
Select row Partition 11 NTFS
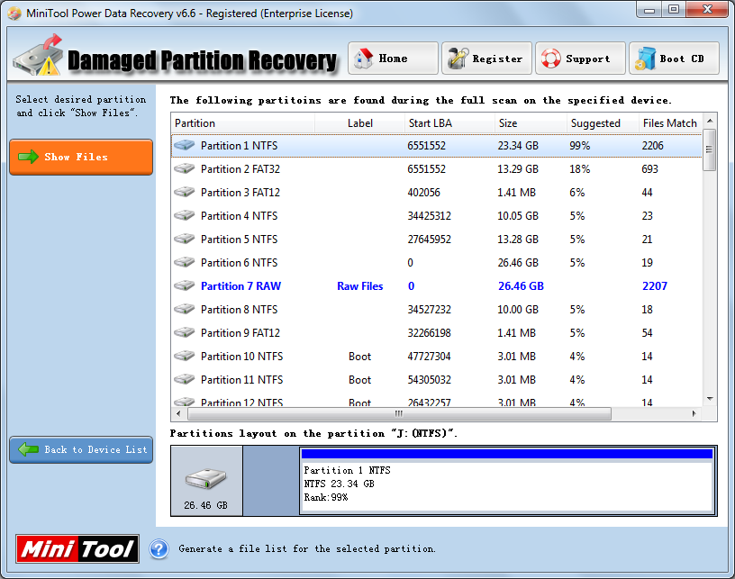(x=436, y=380)
